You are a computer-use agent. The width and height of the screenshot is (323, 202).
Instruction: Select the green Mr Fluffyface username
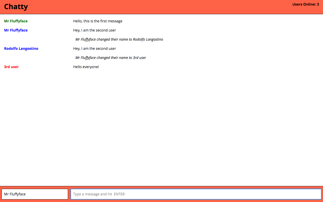(x=16, y=21)
